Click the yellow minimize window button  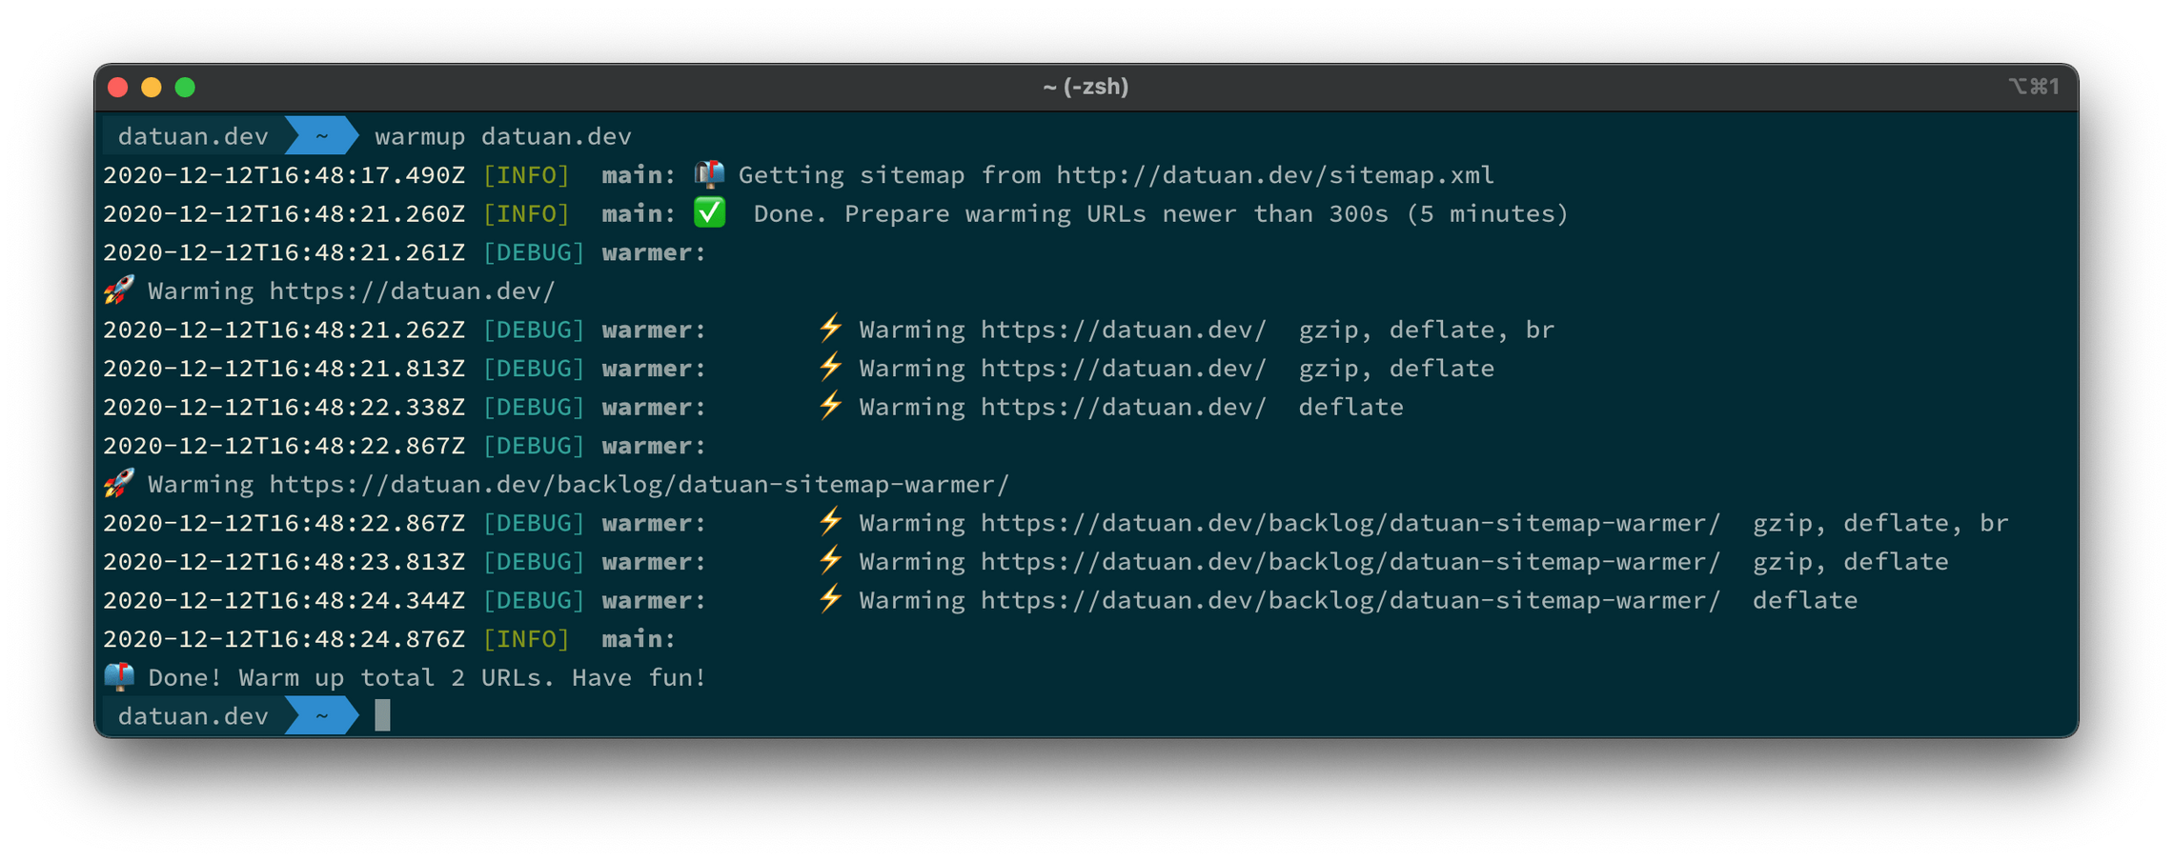(x=151, y=88)
